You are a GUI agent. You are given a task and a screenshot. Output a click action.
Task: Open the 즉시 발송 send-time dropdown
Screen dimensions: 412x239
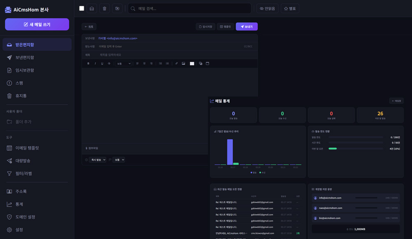click(x=98, y=160)
